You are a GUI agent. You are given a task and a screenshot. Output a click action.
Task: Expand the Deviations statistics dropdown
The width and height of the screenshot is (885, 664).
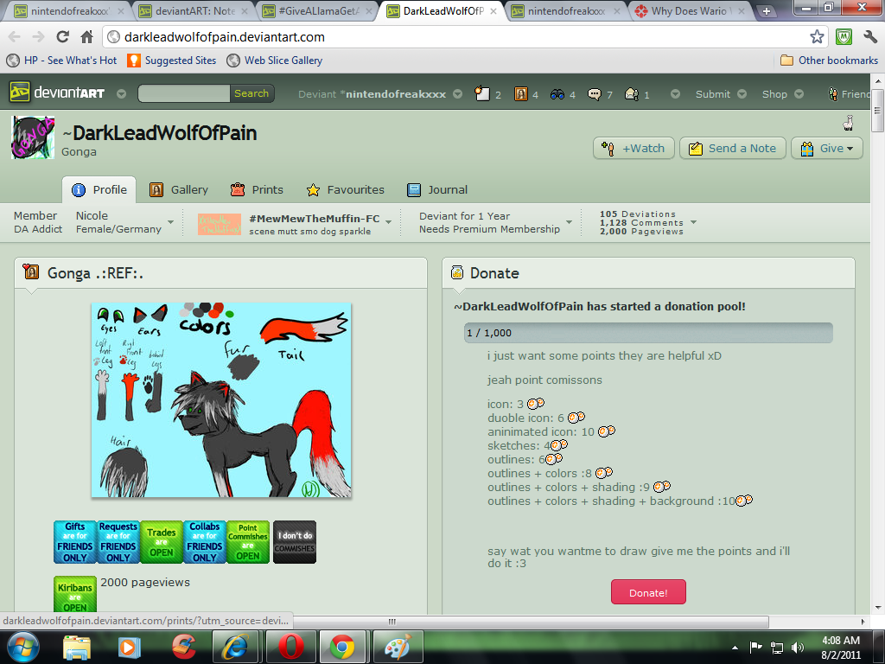[x=694, y=222]
